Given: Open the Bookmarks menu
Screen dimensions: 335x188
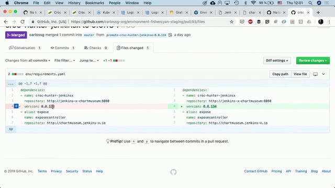Looking at the screenshot, I should (x=94, y=3).
